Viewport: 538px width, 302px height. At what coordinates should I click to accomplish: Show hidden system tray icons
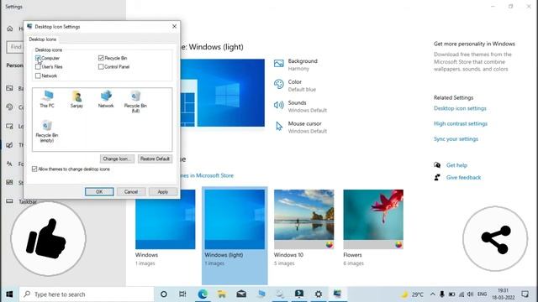[x=433, y=294]
